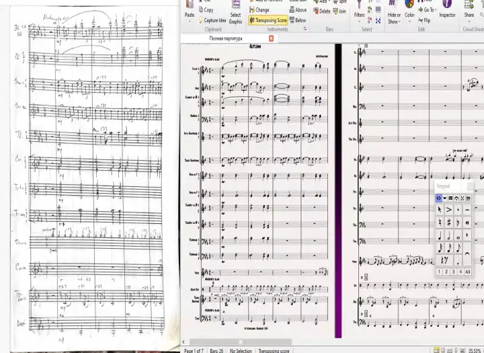Viewport: 484px width, 353px height.
Task: Toggle the Transposing Score button
Action: (268, 21)
